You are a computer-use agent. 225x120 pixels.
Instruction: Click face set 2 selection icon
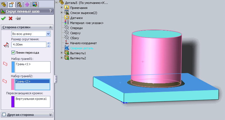pos(5,81)
